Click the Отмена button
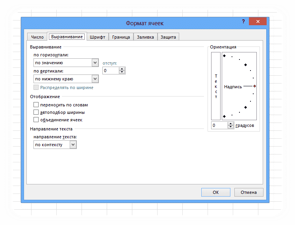The width and height of the screenshot is (295, 225). pos(249,192)
